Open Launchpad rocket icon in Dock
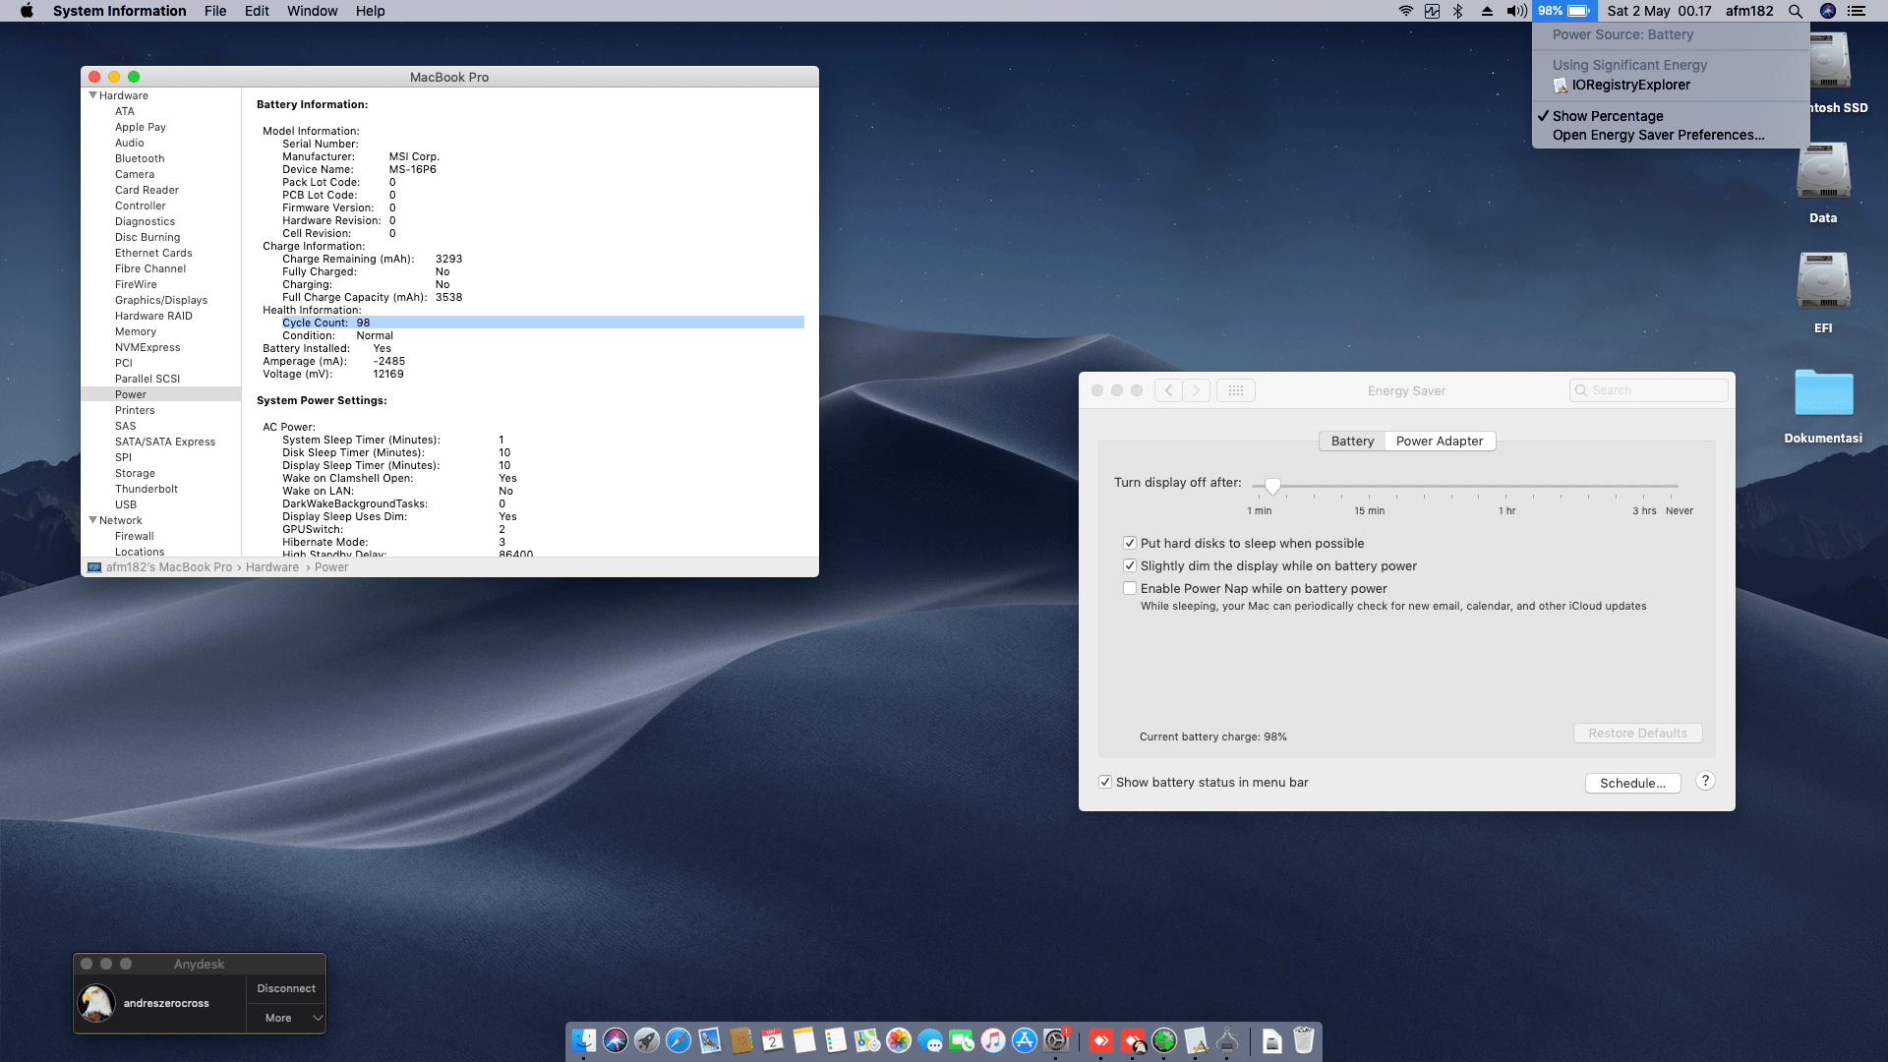The image size is (1888, 1062). (647, 1040)
